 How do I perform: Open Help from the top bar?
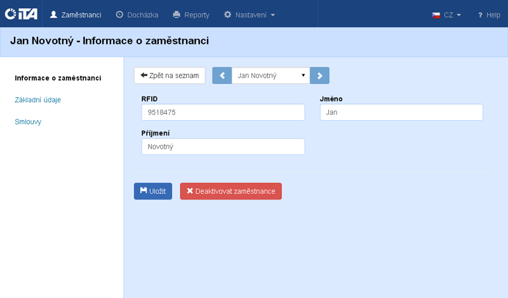tap(488, 15)
